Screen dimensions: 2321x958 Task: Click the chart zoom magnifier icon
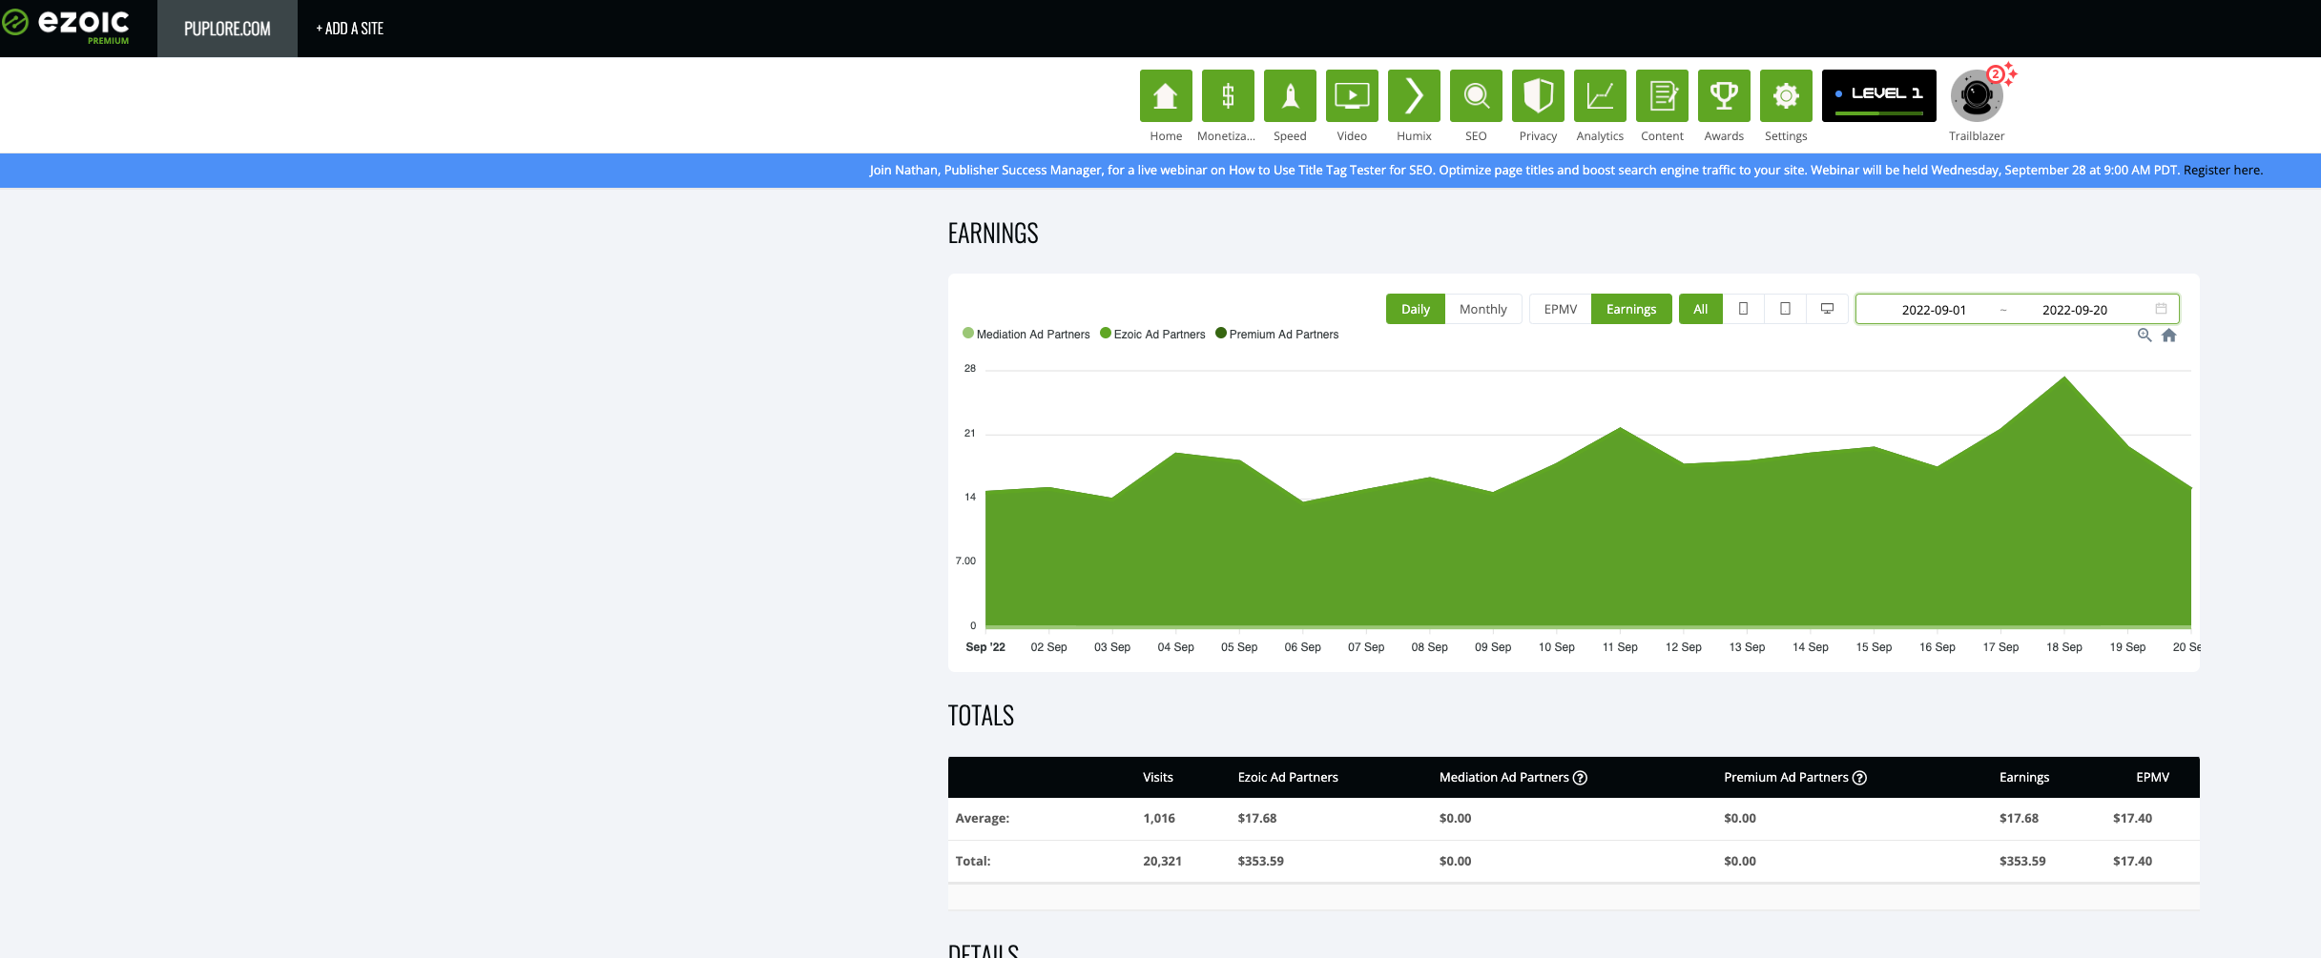click(x=2145, y=336)
